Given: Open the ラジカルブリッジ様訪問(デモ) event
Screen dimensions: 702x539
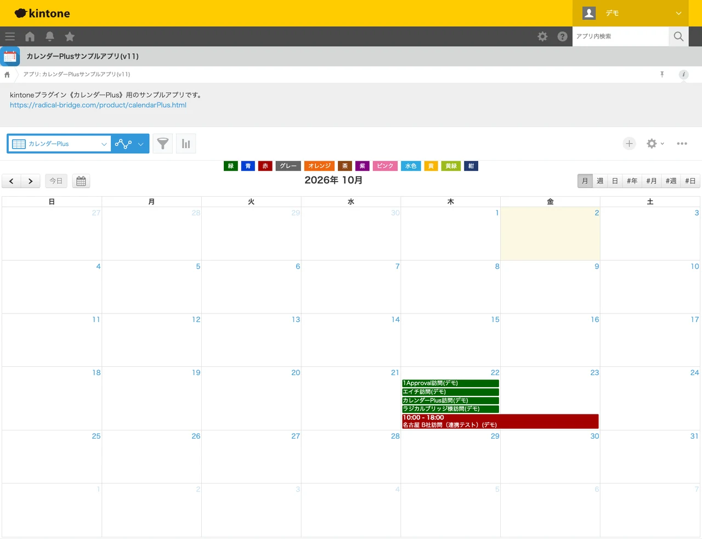Looking at the screenshot, I should [450, 408].
